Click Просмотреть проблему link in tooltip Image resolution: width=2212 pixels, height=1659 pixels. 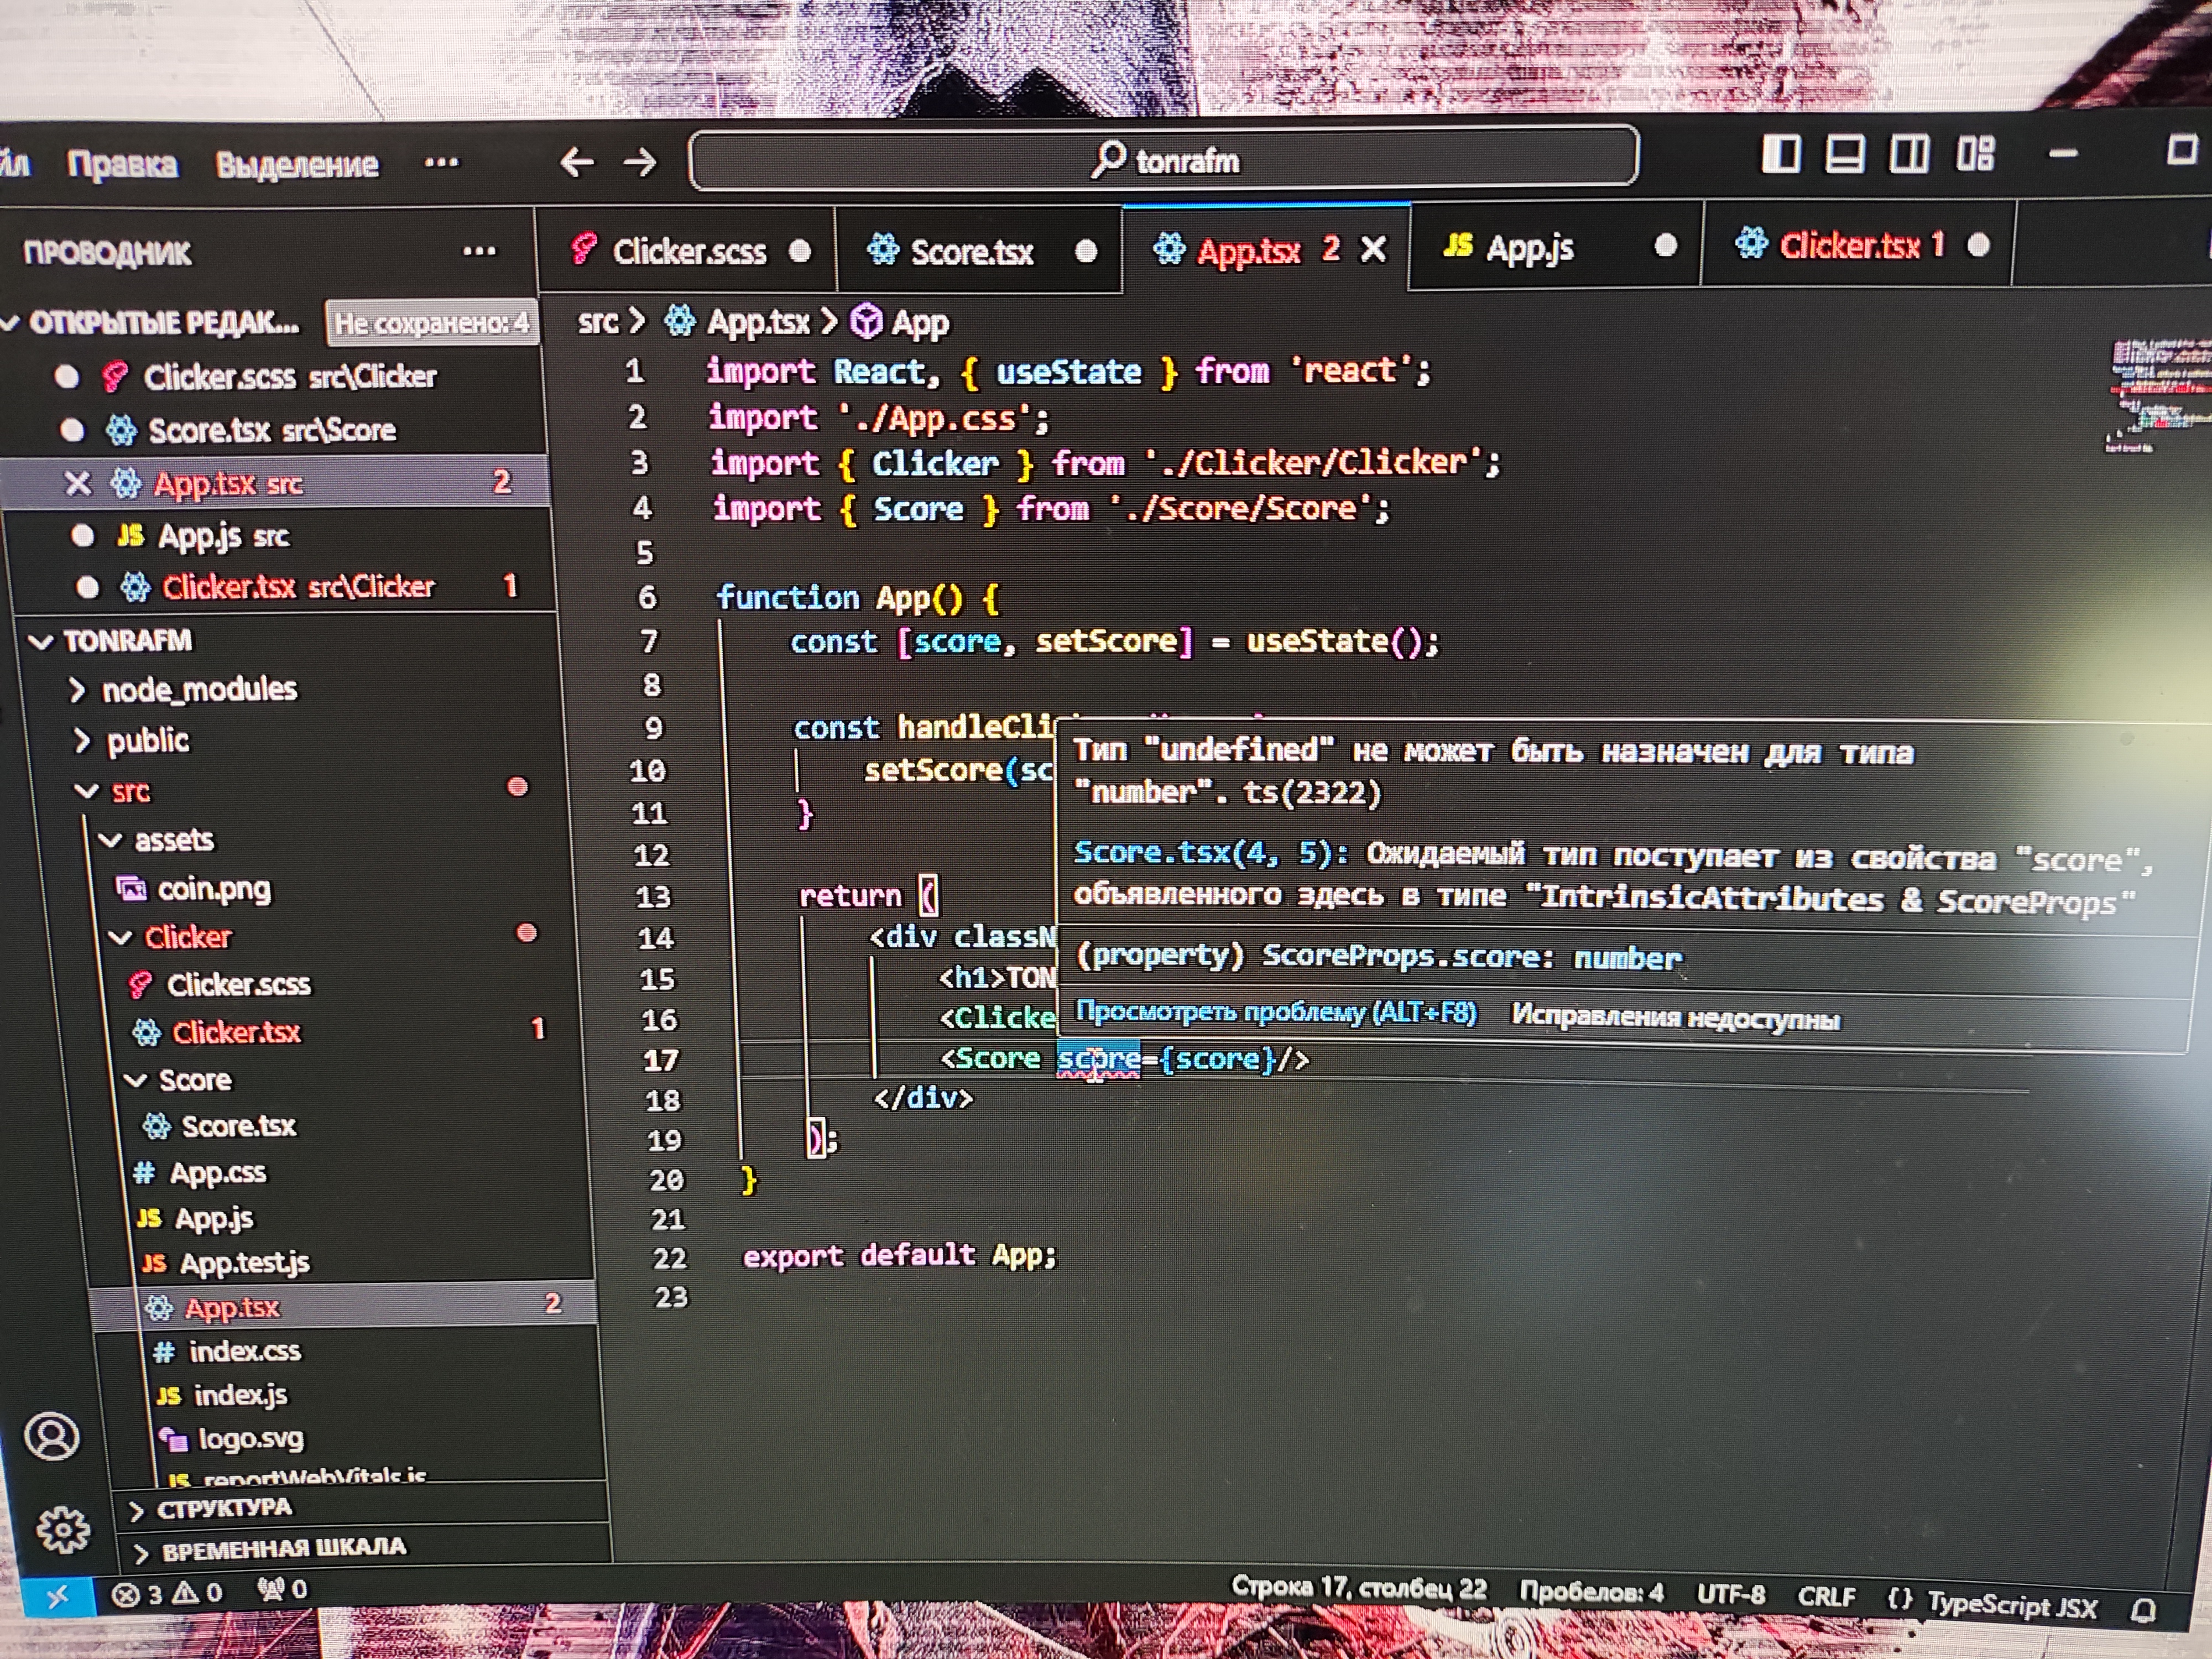click(1275, 1013)
